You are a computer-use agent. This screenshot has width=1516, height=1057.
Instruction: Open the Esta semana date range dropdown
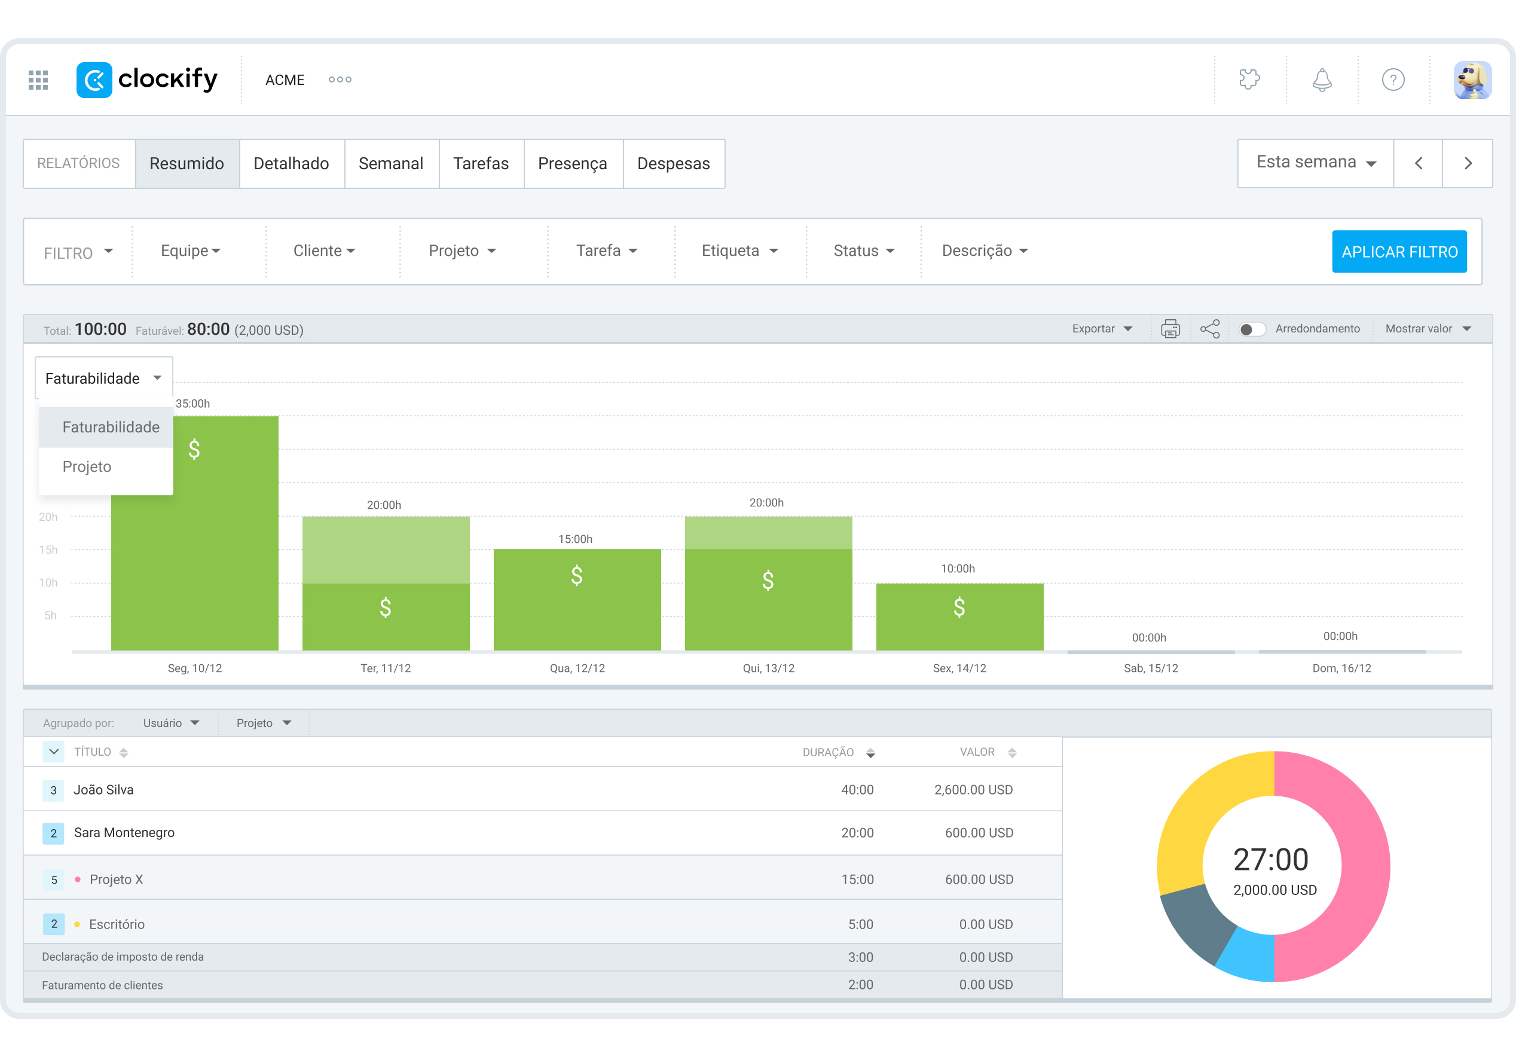click(1315, 163)
